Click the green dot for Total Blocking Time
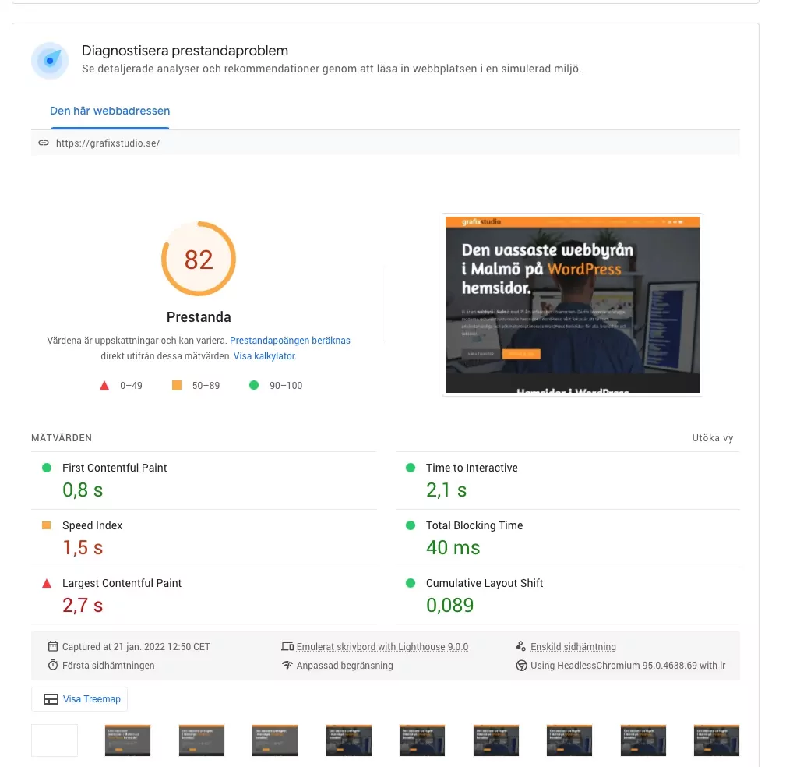This screenshot has height=767, width=786. 411,525
